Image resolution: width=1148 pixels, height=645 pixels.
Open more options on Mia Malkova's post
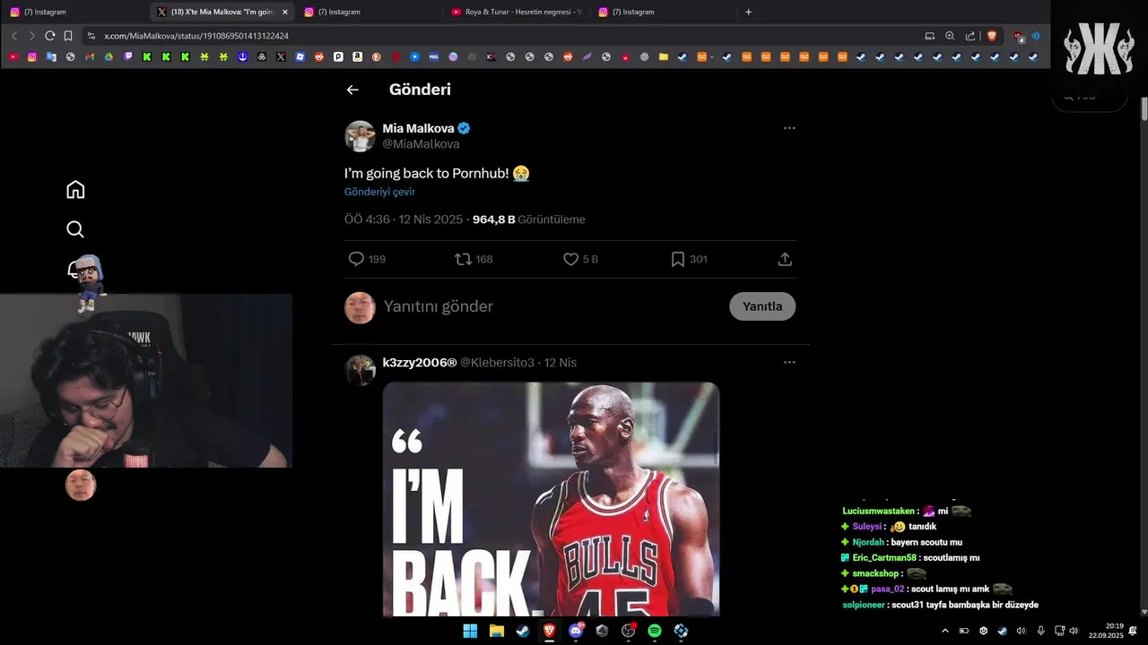click(x=789, y=128)
